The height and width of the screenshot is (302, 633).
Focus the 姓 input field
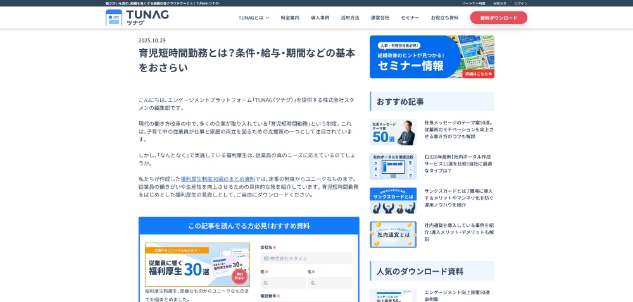pos(283,282)
